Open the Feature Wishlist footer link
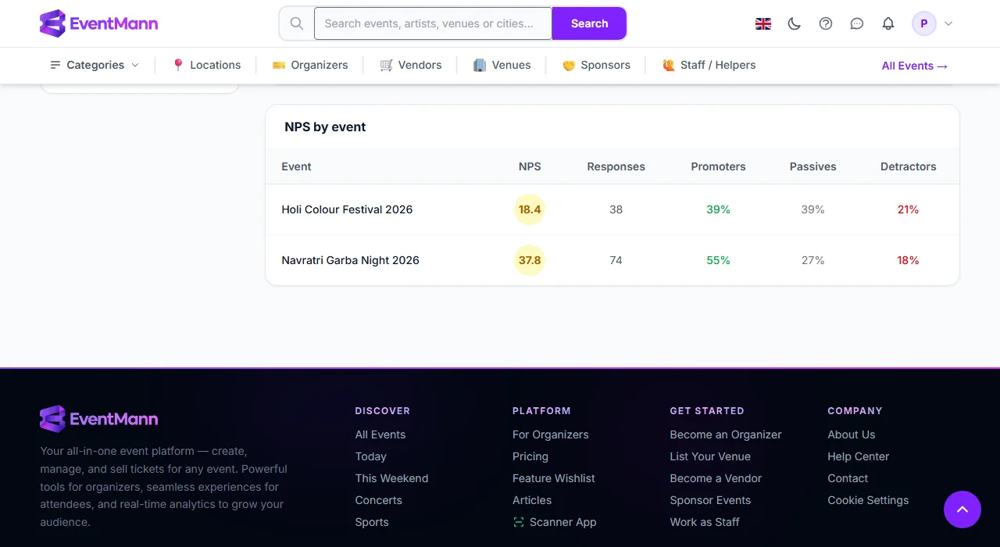The height and width of the screenshot is (547, 1000). tap(554, 478)
